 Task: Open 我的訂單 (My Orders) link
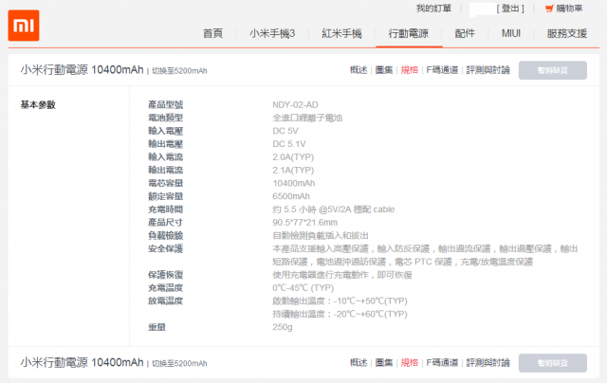(x=433, y=9)
